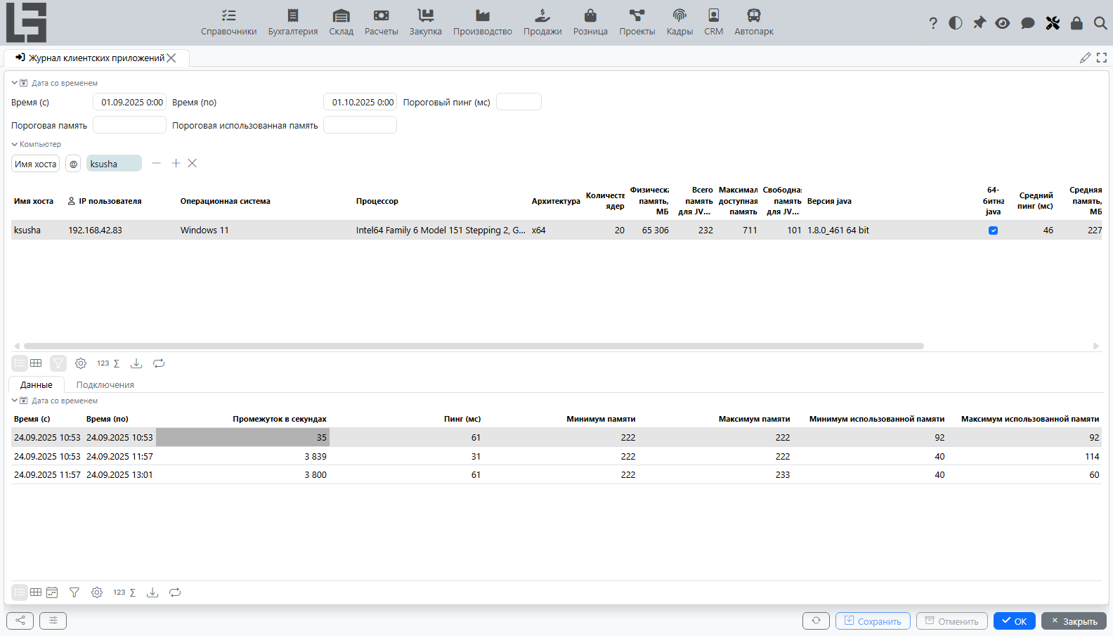Open the Имя хоста filter field dropdown

click(36, 164)
